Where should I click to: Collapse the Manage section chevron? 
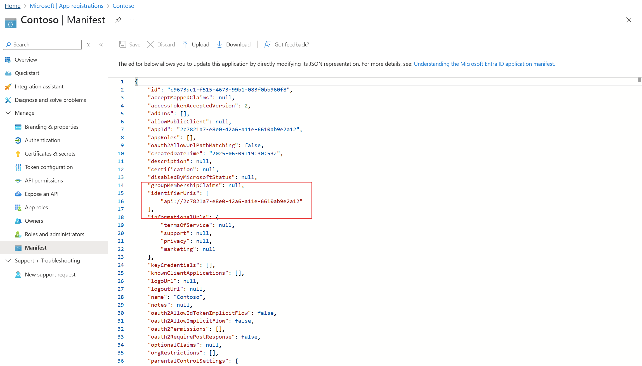(8, 113)
